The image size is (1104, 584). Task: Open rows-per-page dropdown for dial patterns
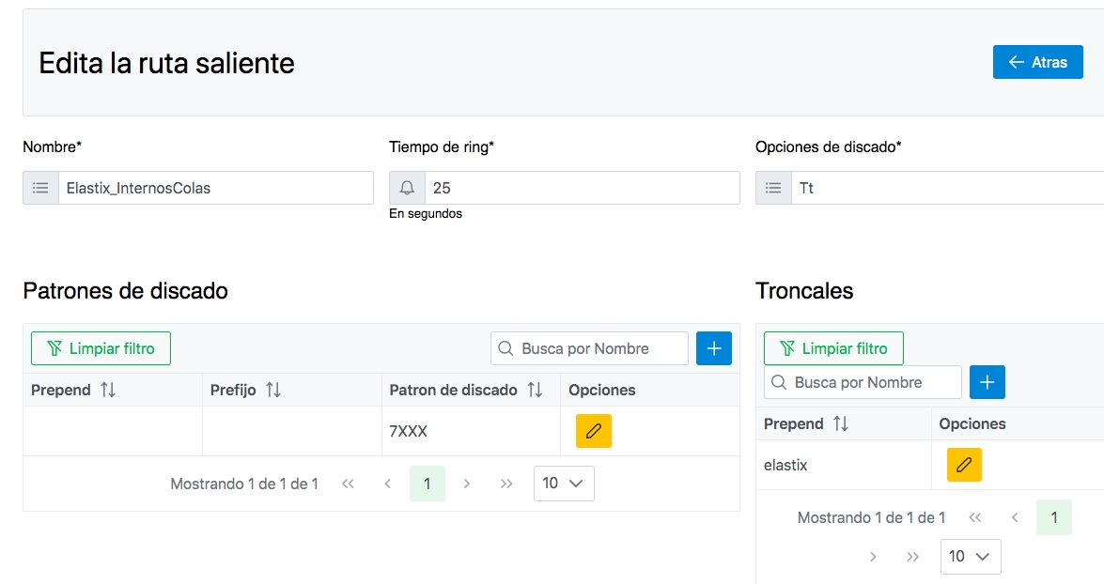coord(563,484)
